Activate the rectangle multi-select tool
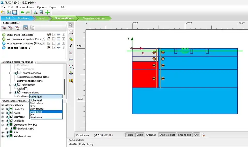Viewport: 248px width, 147px height. point(71,32)
